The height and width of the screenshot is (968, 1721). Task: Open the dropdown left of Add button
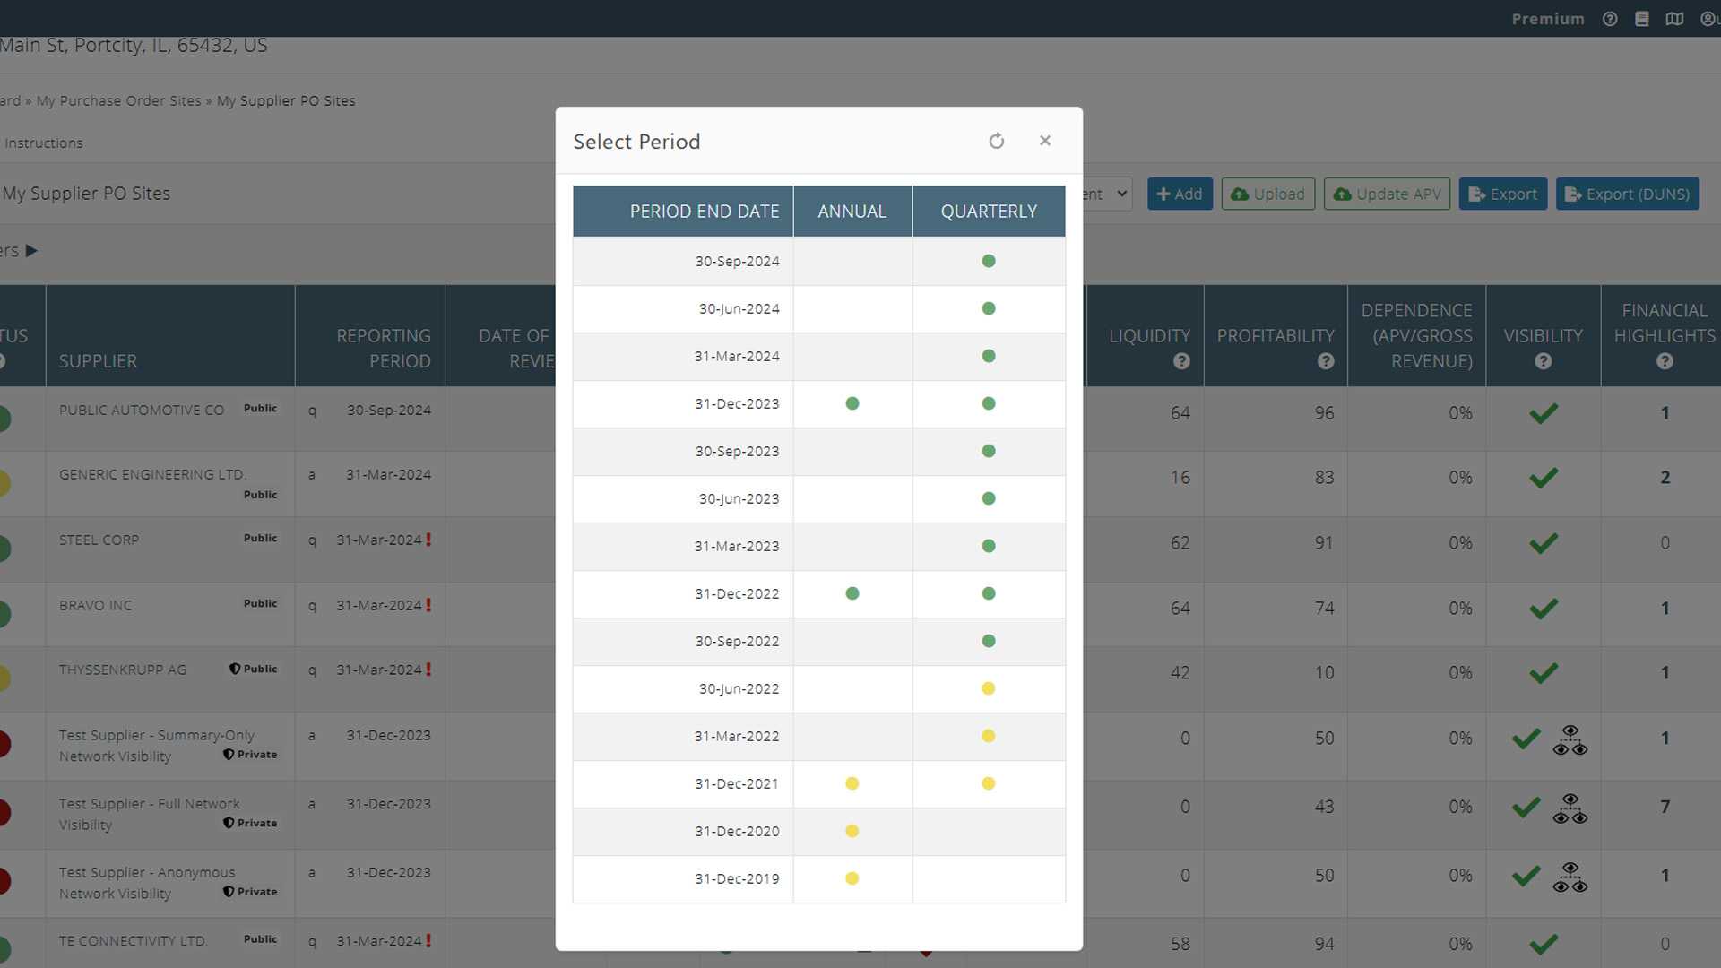pyautogui.click(x=1110, y=194)
